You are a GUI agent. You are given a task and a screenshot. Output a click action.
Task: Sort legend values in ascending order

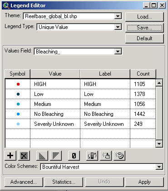click(42, 156)
